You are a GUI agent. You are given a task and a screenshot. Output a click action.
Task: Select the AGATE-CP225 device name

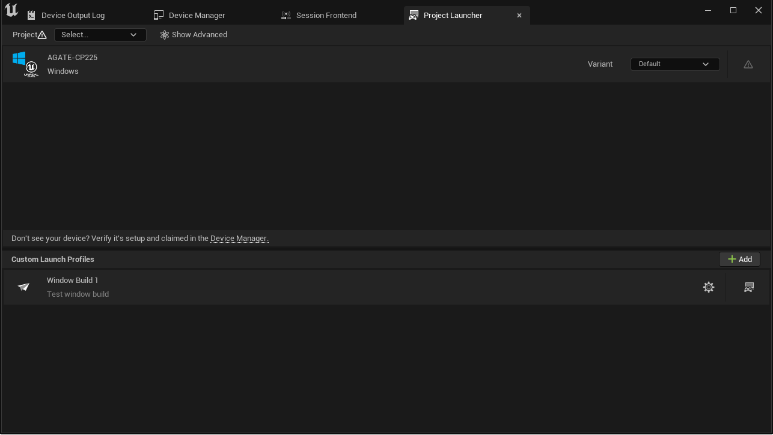(x=72, y=58)
